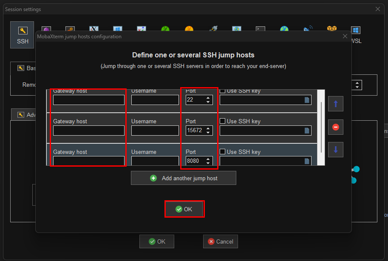Viewport: 388px width, 261px height.
Task: Increase port 8080 with the up spinner
Action: [208, 159]
